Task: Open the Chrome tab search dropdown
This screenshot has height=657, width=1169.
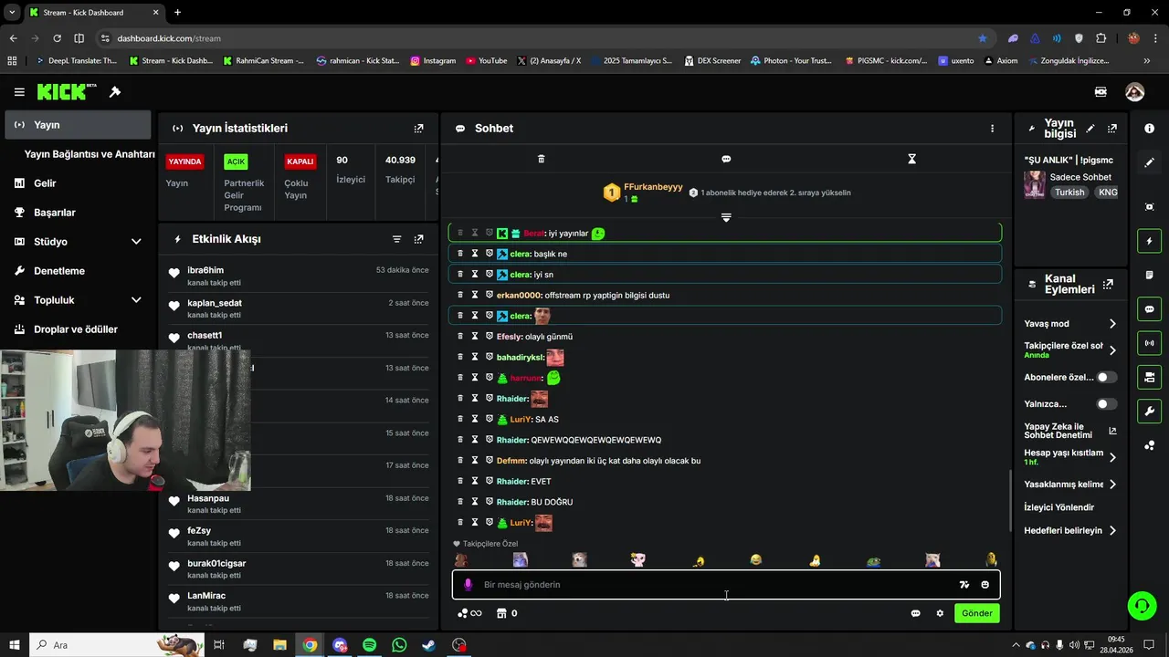Action: [12, 12]
